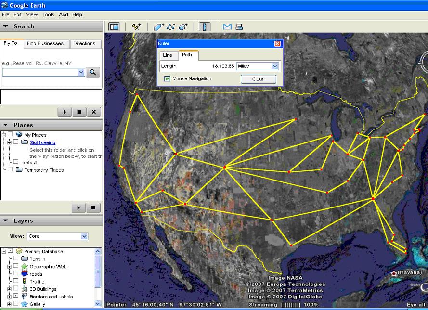Enable the 3D Buildings layer checkbox
The width and height of the screenshot is (428, 310).
[16, 288]
